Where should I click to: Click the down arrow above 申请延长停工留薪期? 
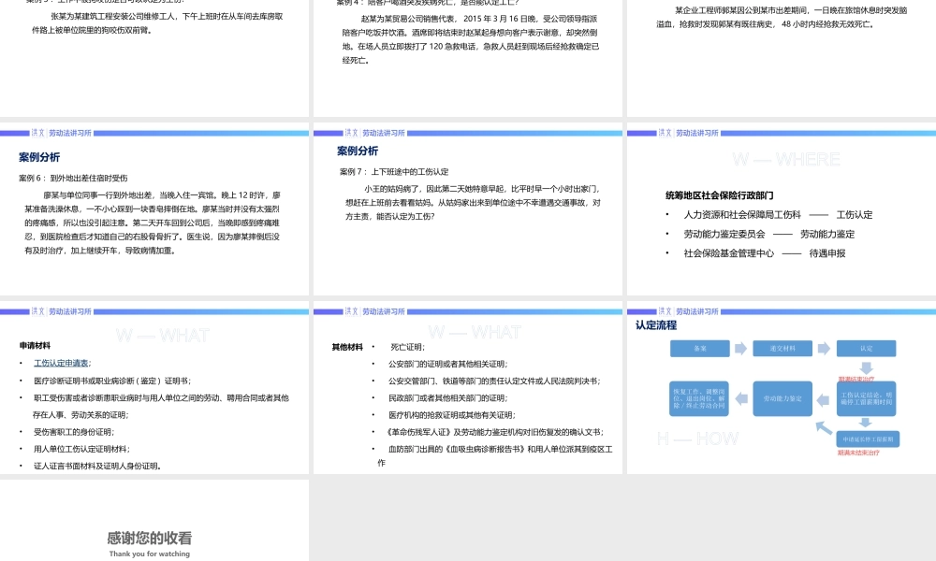(866, 423)
